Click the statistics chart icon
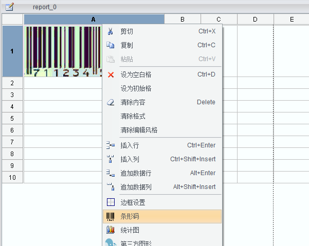 click(111, 230)
